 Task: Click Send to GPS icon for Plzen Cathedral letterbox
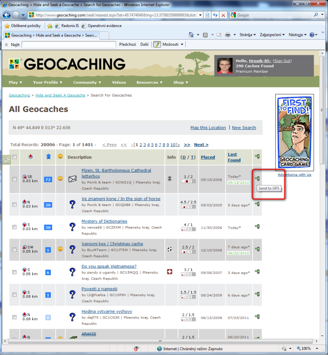[257, 179]
